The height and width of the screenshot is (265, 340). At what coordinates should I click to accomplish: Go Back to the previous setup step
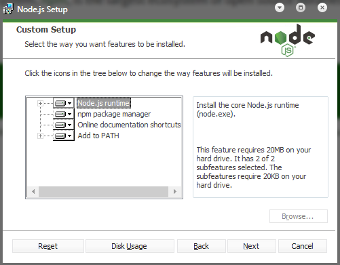click(202, 246)
